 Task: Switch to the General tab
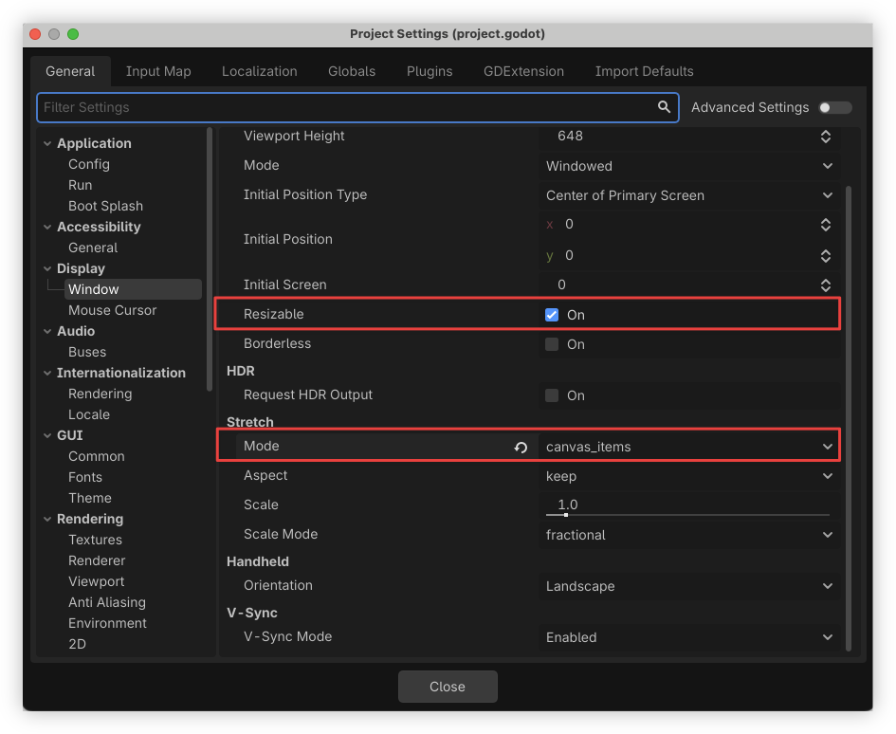pos(70,71)
